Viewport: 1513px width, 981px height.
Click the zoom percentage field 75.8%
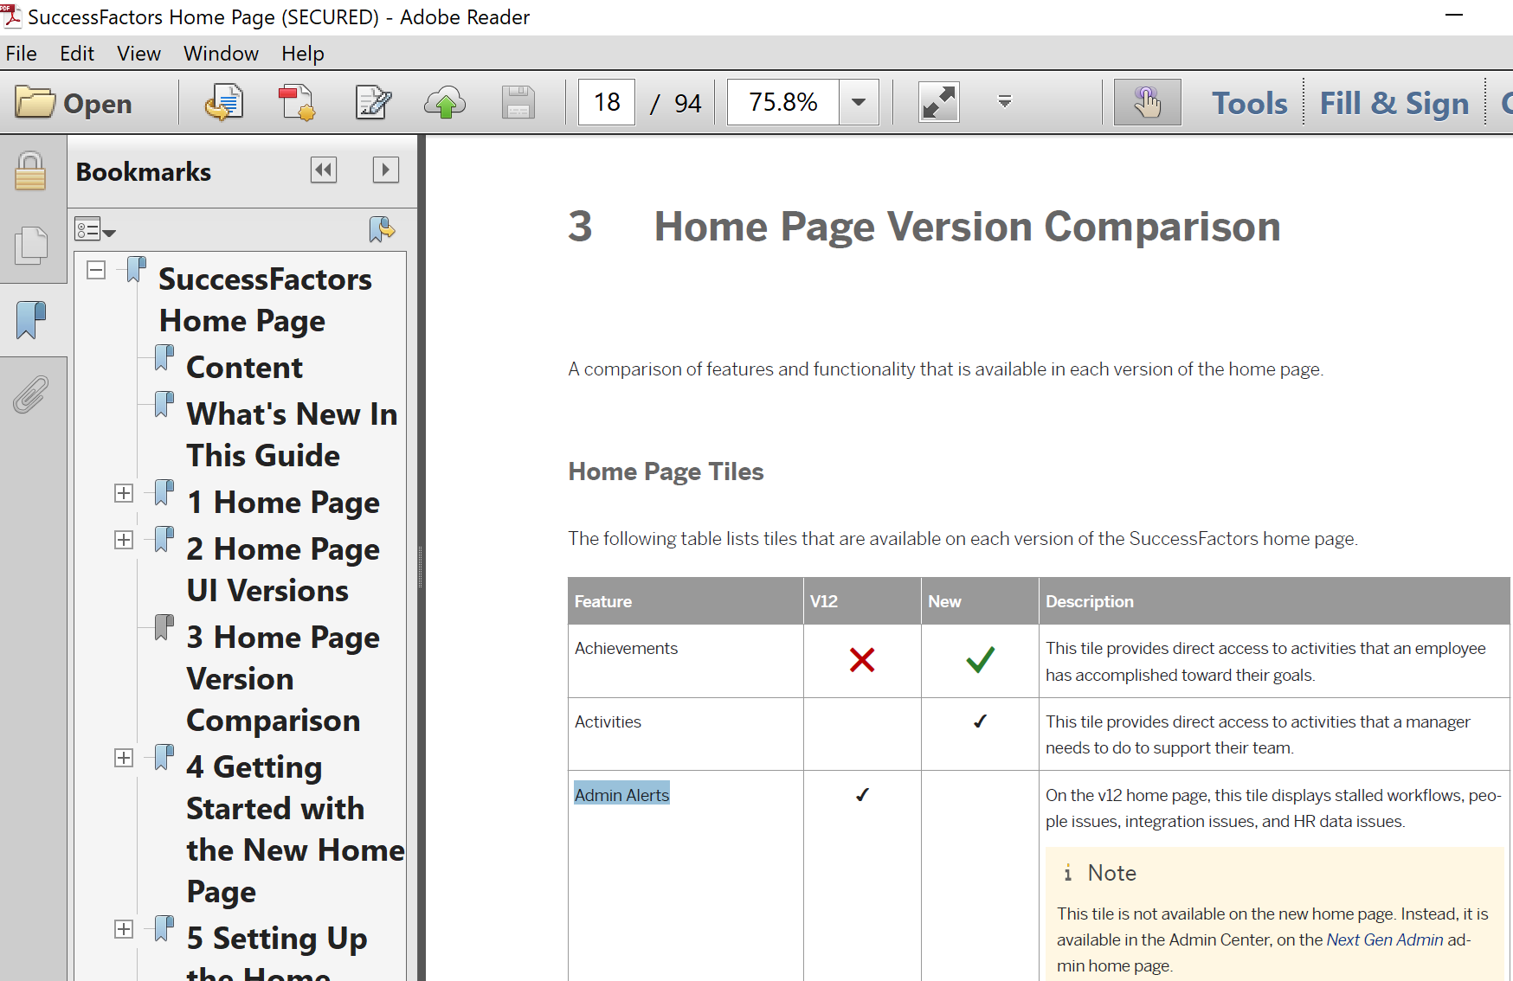pyautogui.click(x=783, y=102)
